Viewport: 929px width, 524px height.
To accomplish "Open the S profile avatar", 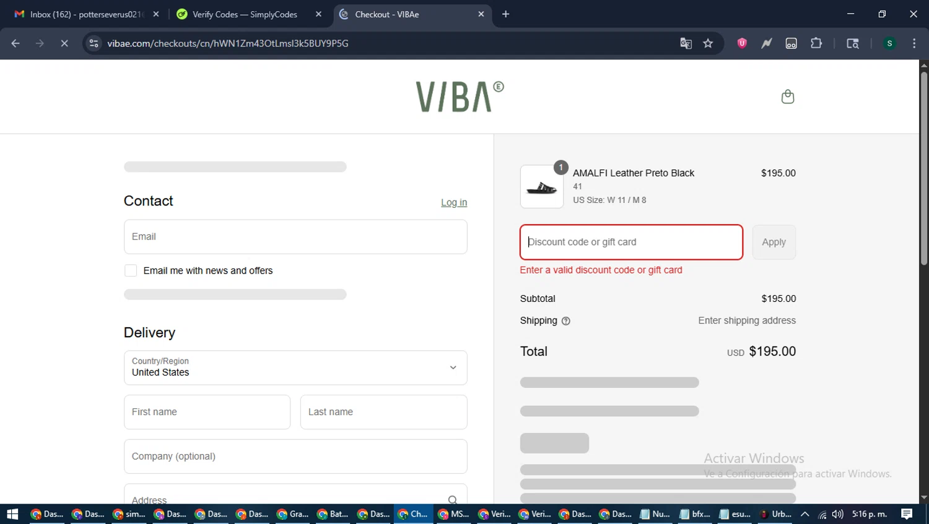I will 889,43.
